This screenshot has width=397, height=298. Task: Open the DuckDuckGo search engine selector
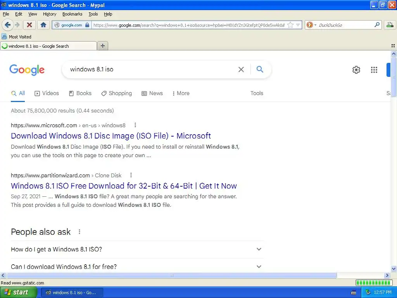311,25
